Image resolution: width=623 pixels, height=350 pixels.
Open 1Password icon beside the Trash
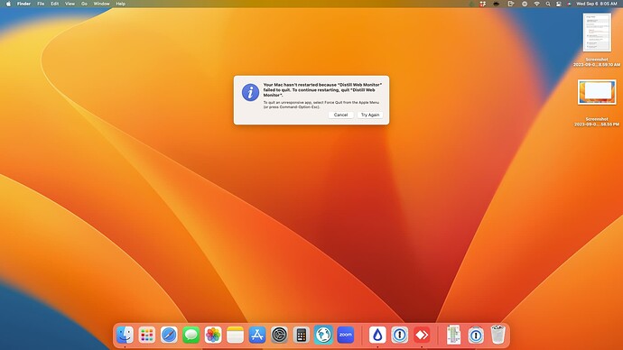point(476,335)
